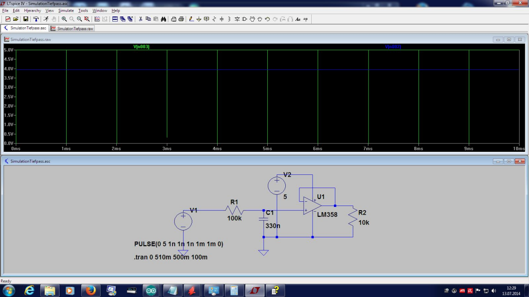The height and width of the screenshot is (297, 529).
Task: Open the View menu
Action: [x=50, y=10]
